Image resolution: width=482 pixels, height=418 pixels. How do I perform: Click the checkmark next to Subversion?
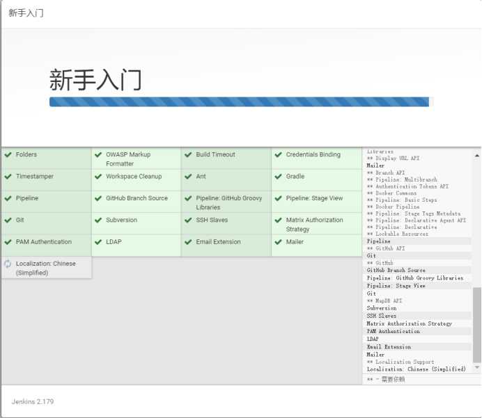tap(98, 220)
